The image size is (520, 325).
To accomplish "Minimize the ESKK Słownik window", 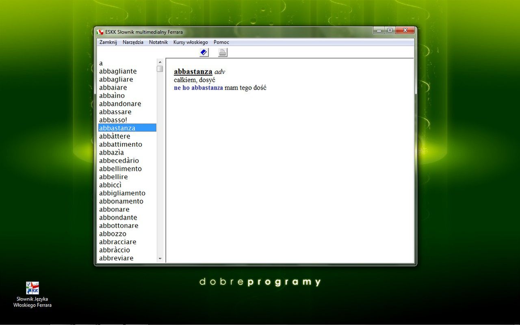I will coord(379,30).
